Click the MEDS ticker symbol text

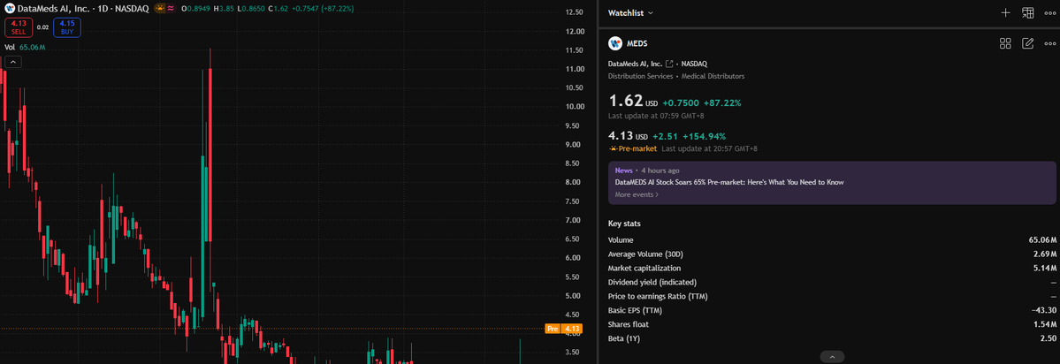pos(637,43)
